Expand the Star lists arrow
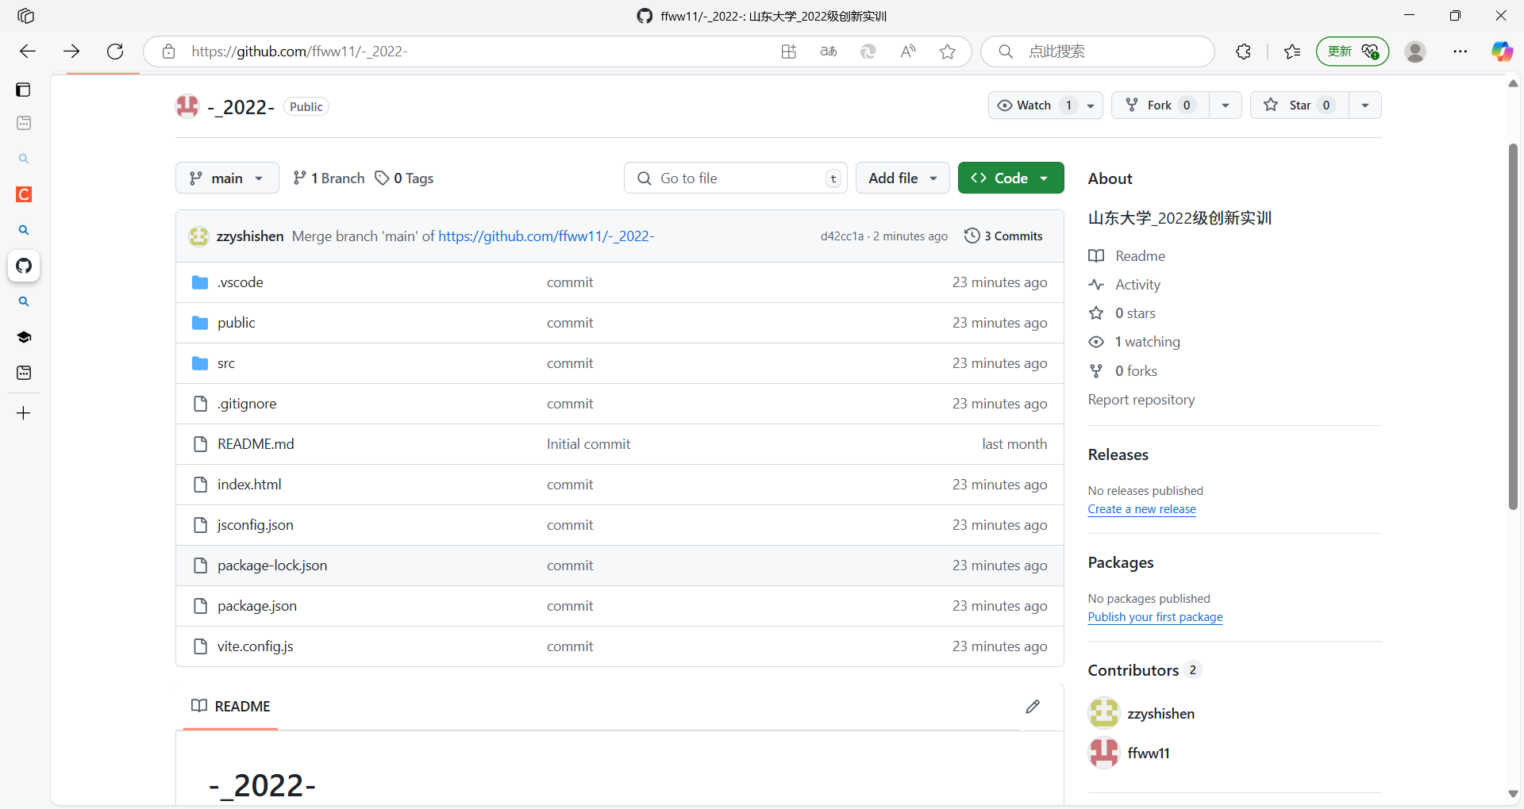 coord(1365,105)
